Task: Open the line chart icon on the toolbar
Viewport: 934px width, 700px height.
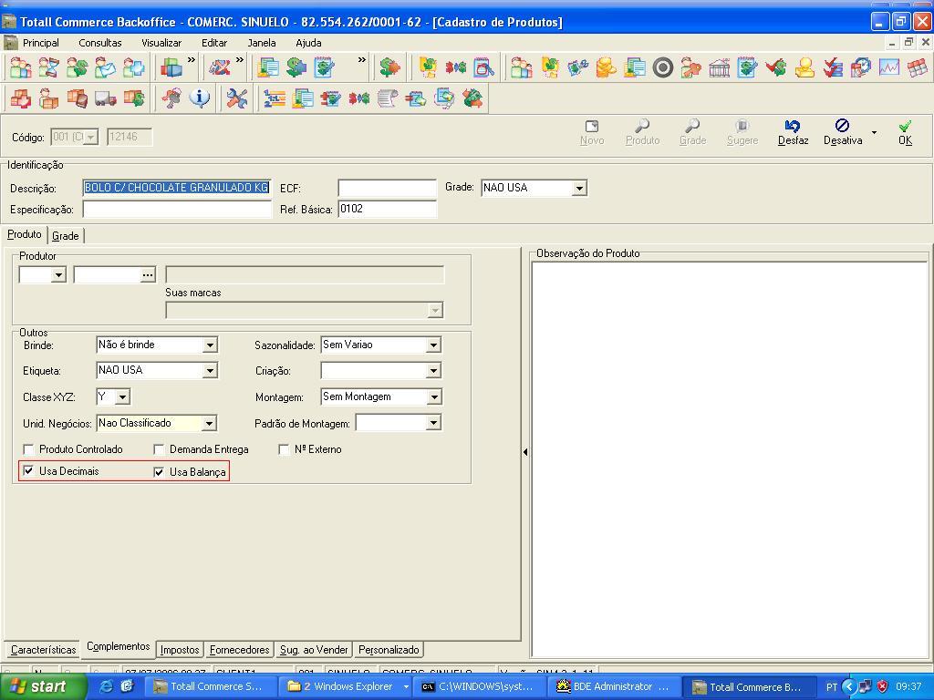Action: coord(888,67)
